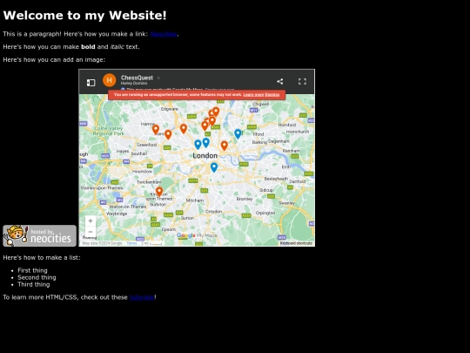470x353 pixels.
Task: Click the orange H author avatar
Action: (x=110, y=80)
